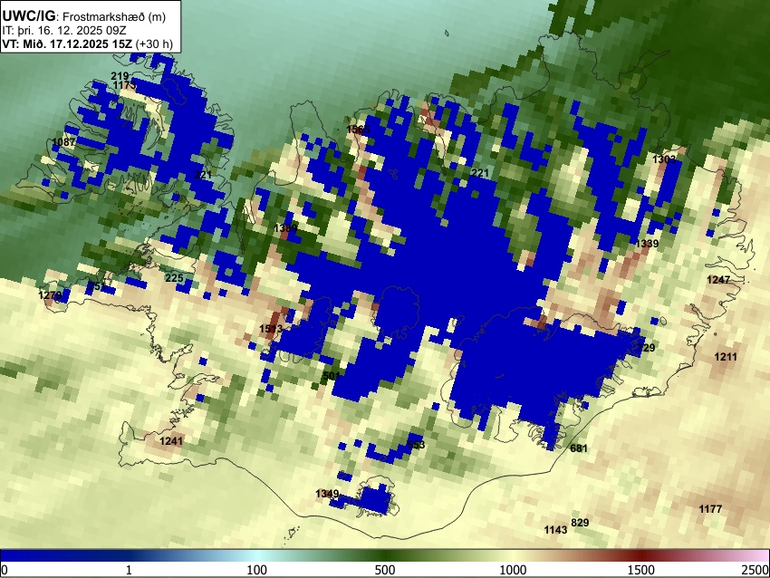The width and height of the screenshot is (770, 578).
Task: Click the colorbar tick label 500
Action: point(384,570)
